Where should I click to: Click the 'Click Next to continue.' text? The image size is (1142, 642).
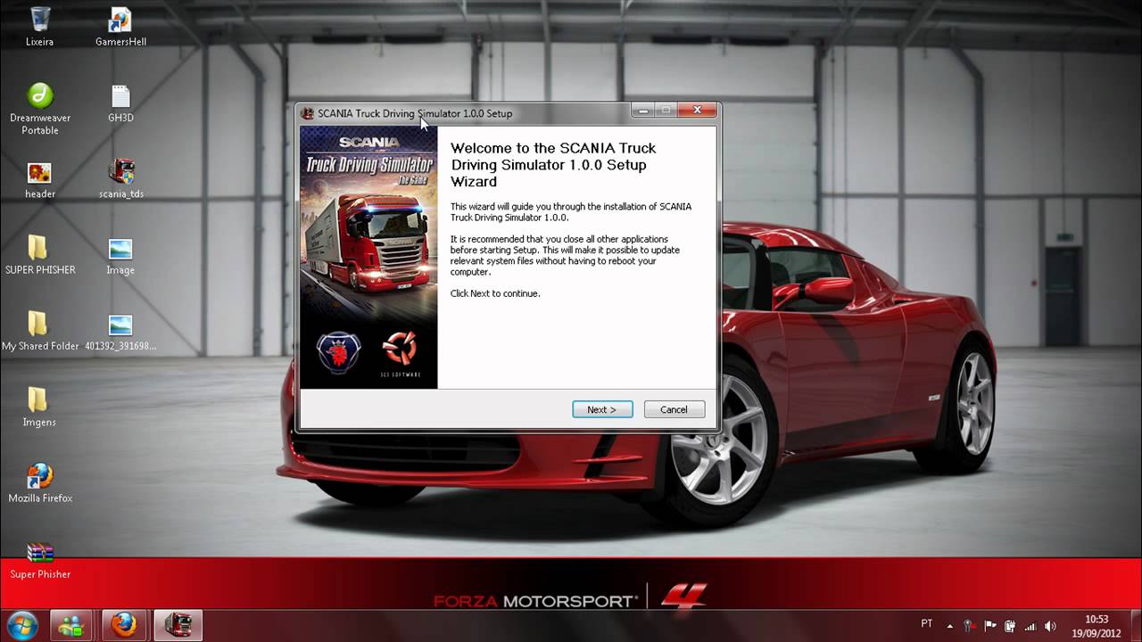tap(495, 293)
